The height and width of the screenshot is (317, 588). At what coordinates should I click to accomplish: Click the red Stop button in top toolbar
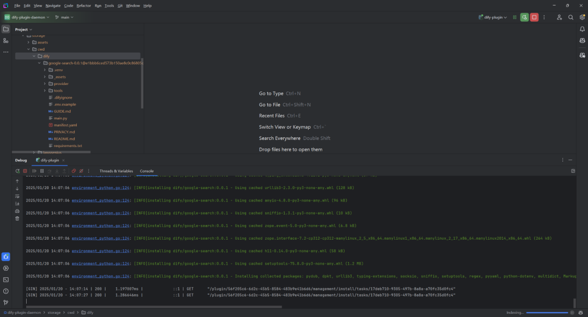pos(535,17)
